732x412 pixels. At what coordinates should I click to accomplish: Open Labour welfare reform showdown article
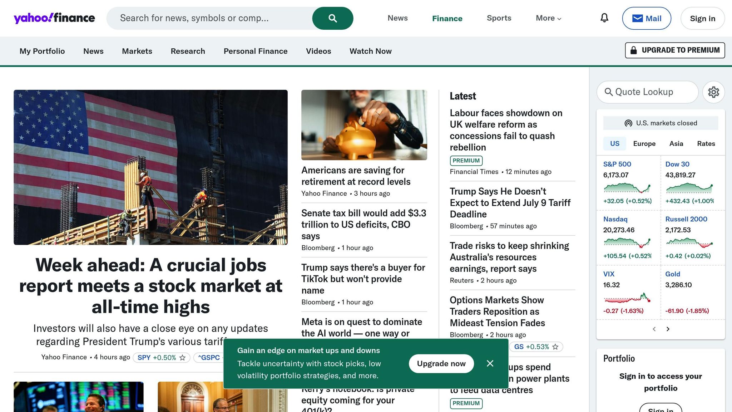pos(506,130)
